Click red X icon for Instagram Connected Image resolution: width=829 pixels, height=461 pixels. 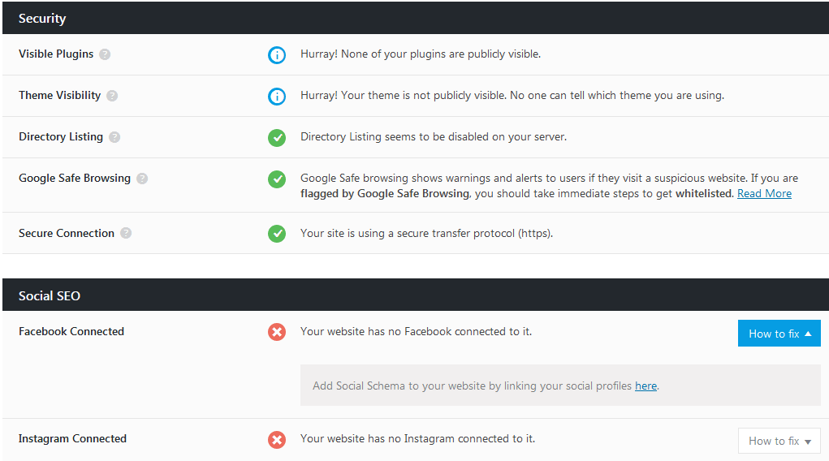coord(277,439)
